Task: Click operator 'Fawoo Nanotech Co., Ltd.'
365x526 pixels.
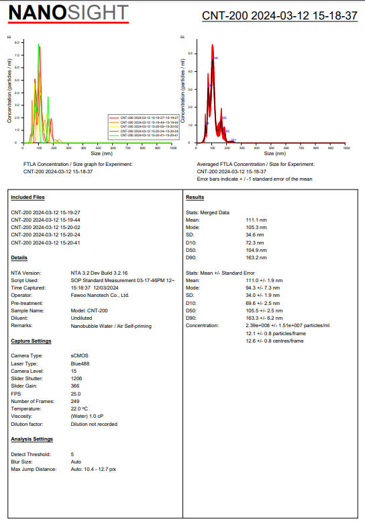Action: (x=100, y=295)
